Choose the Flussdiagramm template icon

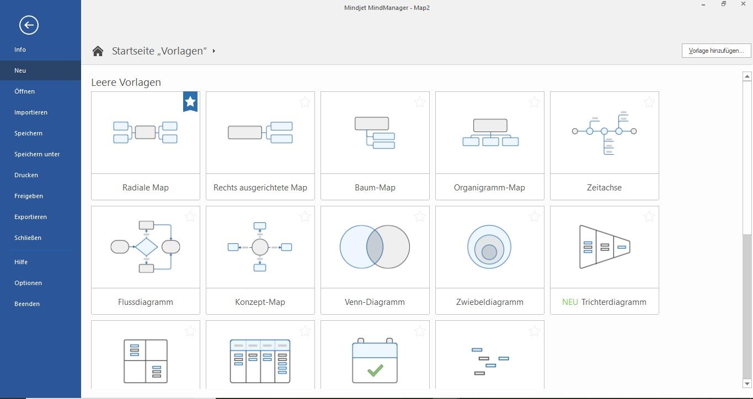coord(145,247)
